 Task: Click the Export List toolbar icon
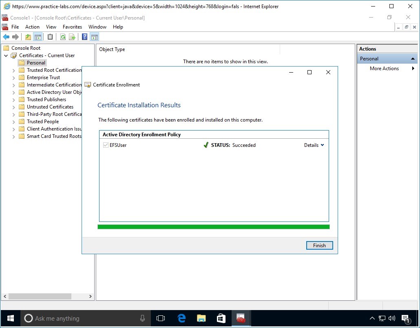coord(72,37)
